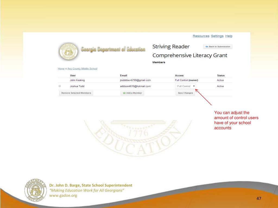Click the Striving Reader title text
The image size is (278, 208).
[171, 47]
